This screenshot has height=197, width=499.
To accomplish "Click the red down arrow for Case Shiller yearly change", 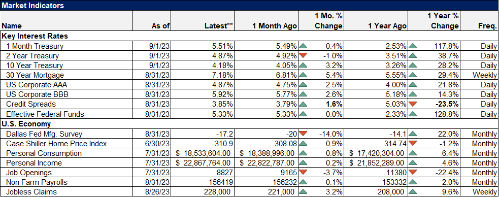I will click(413, 144).
